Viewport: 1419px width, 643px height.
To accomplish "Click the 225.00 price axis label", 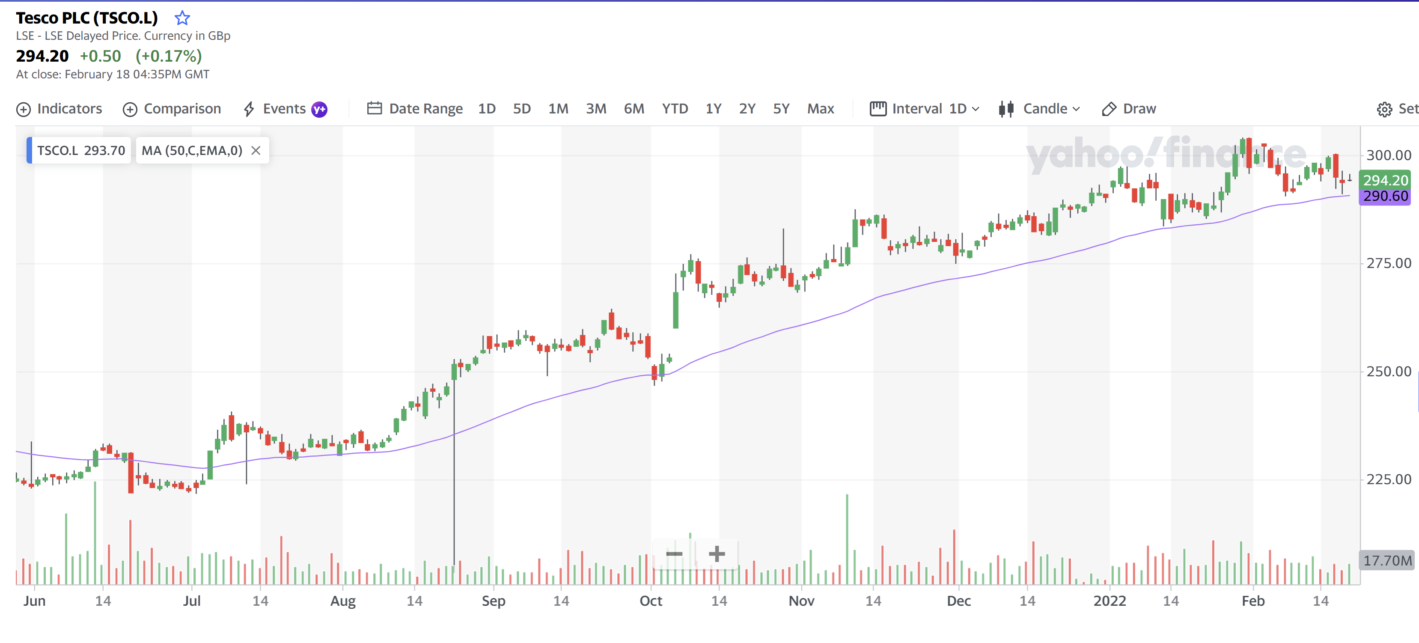I will pos(1388,479).
